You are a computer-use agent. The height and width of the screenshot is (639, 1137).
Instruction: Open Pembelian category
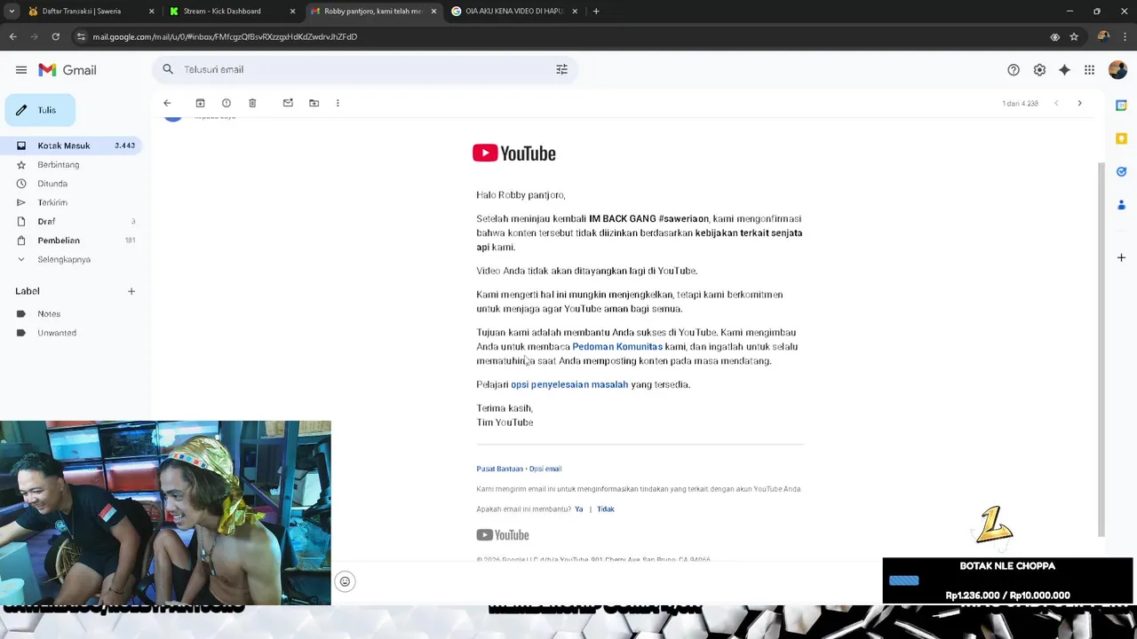(x=71, y=241)
